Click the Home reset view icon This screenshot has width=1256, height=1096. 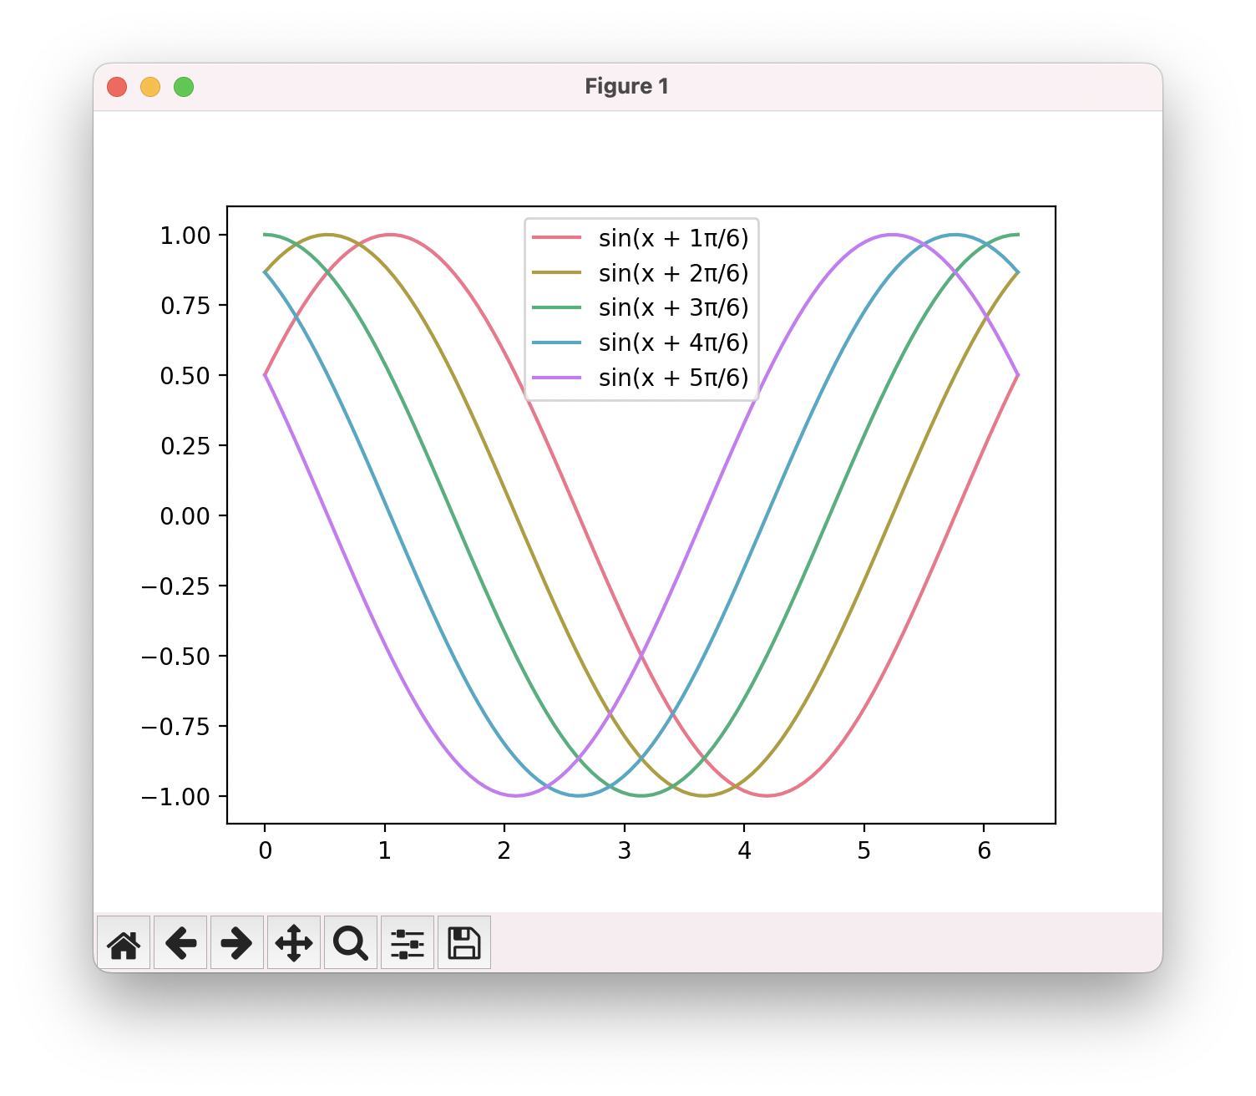(124, 943)
